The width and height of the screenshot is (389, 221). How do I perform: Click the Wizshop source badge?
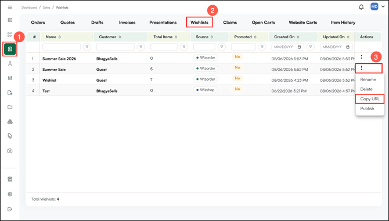tap(206, 90)
